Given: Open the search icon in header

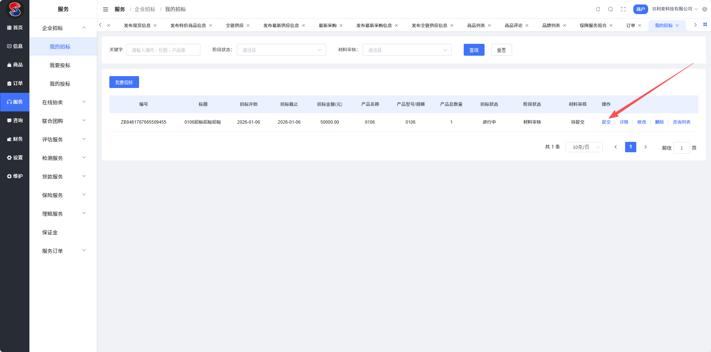Looking at the screenshot, I should (611, 9).
